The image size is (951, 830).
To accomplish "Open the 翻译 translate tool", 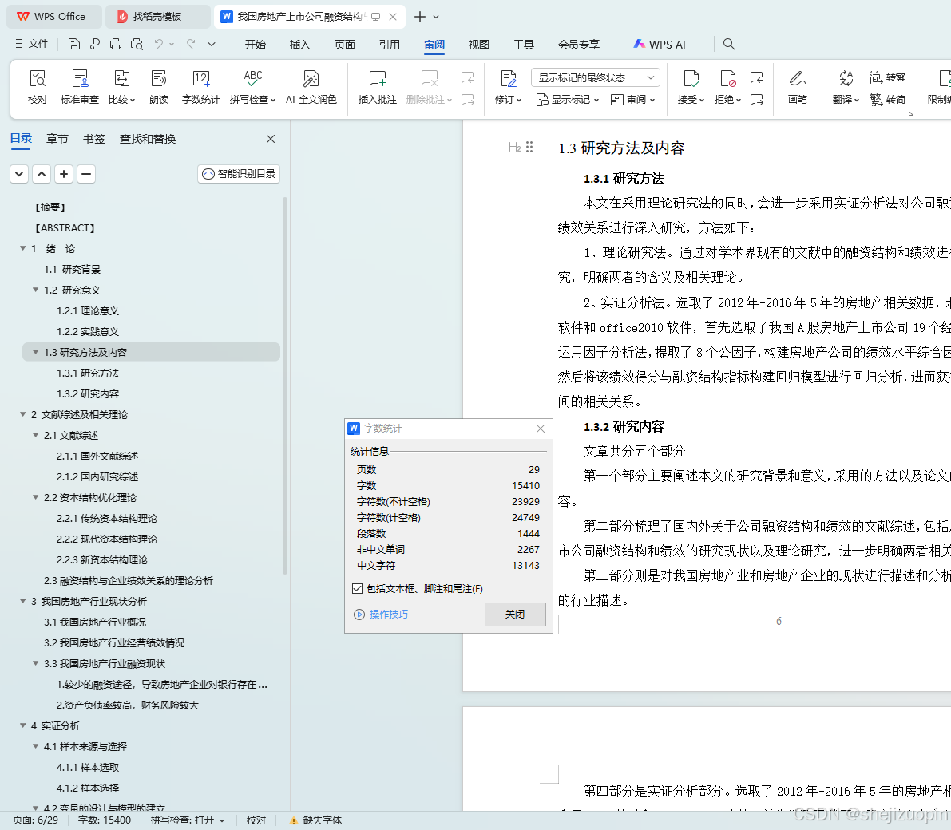I will click(846, 87).
